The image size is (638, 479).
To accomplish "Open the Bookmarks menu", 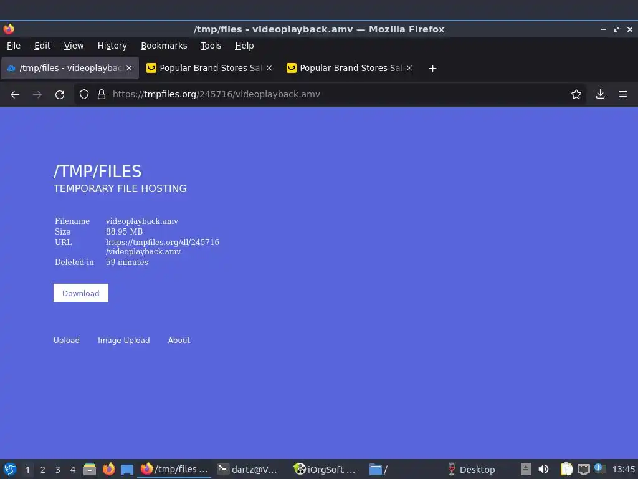I will coord(164,46).
